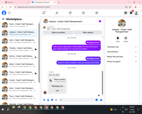This screenshot has height=114, width=142.
Task: Click the phone icon in contact card
Action: [51, 81]
